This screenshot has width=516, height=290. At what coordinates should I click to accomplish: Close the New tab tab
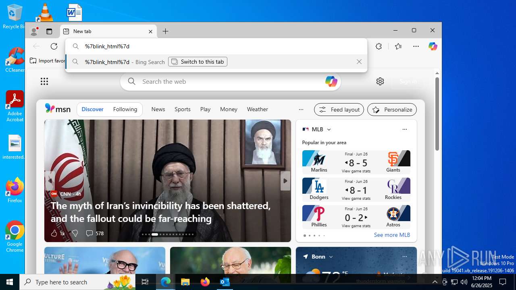pos(150,31)
